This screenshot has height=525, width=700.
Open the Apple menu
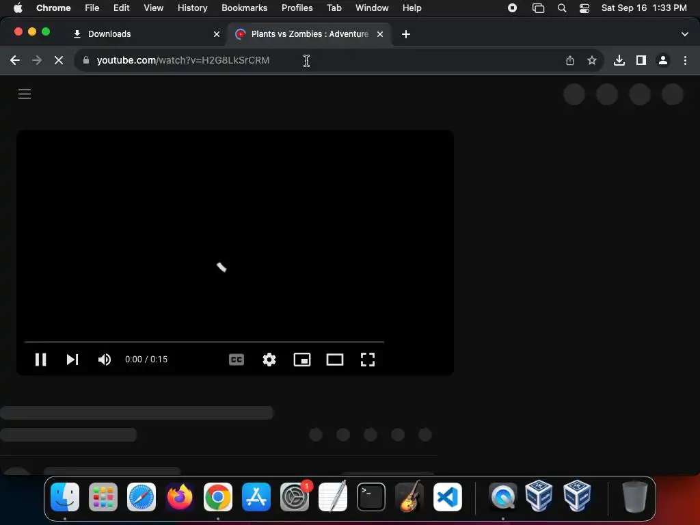pyautogui.click(x=18, y=8)
